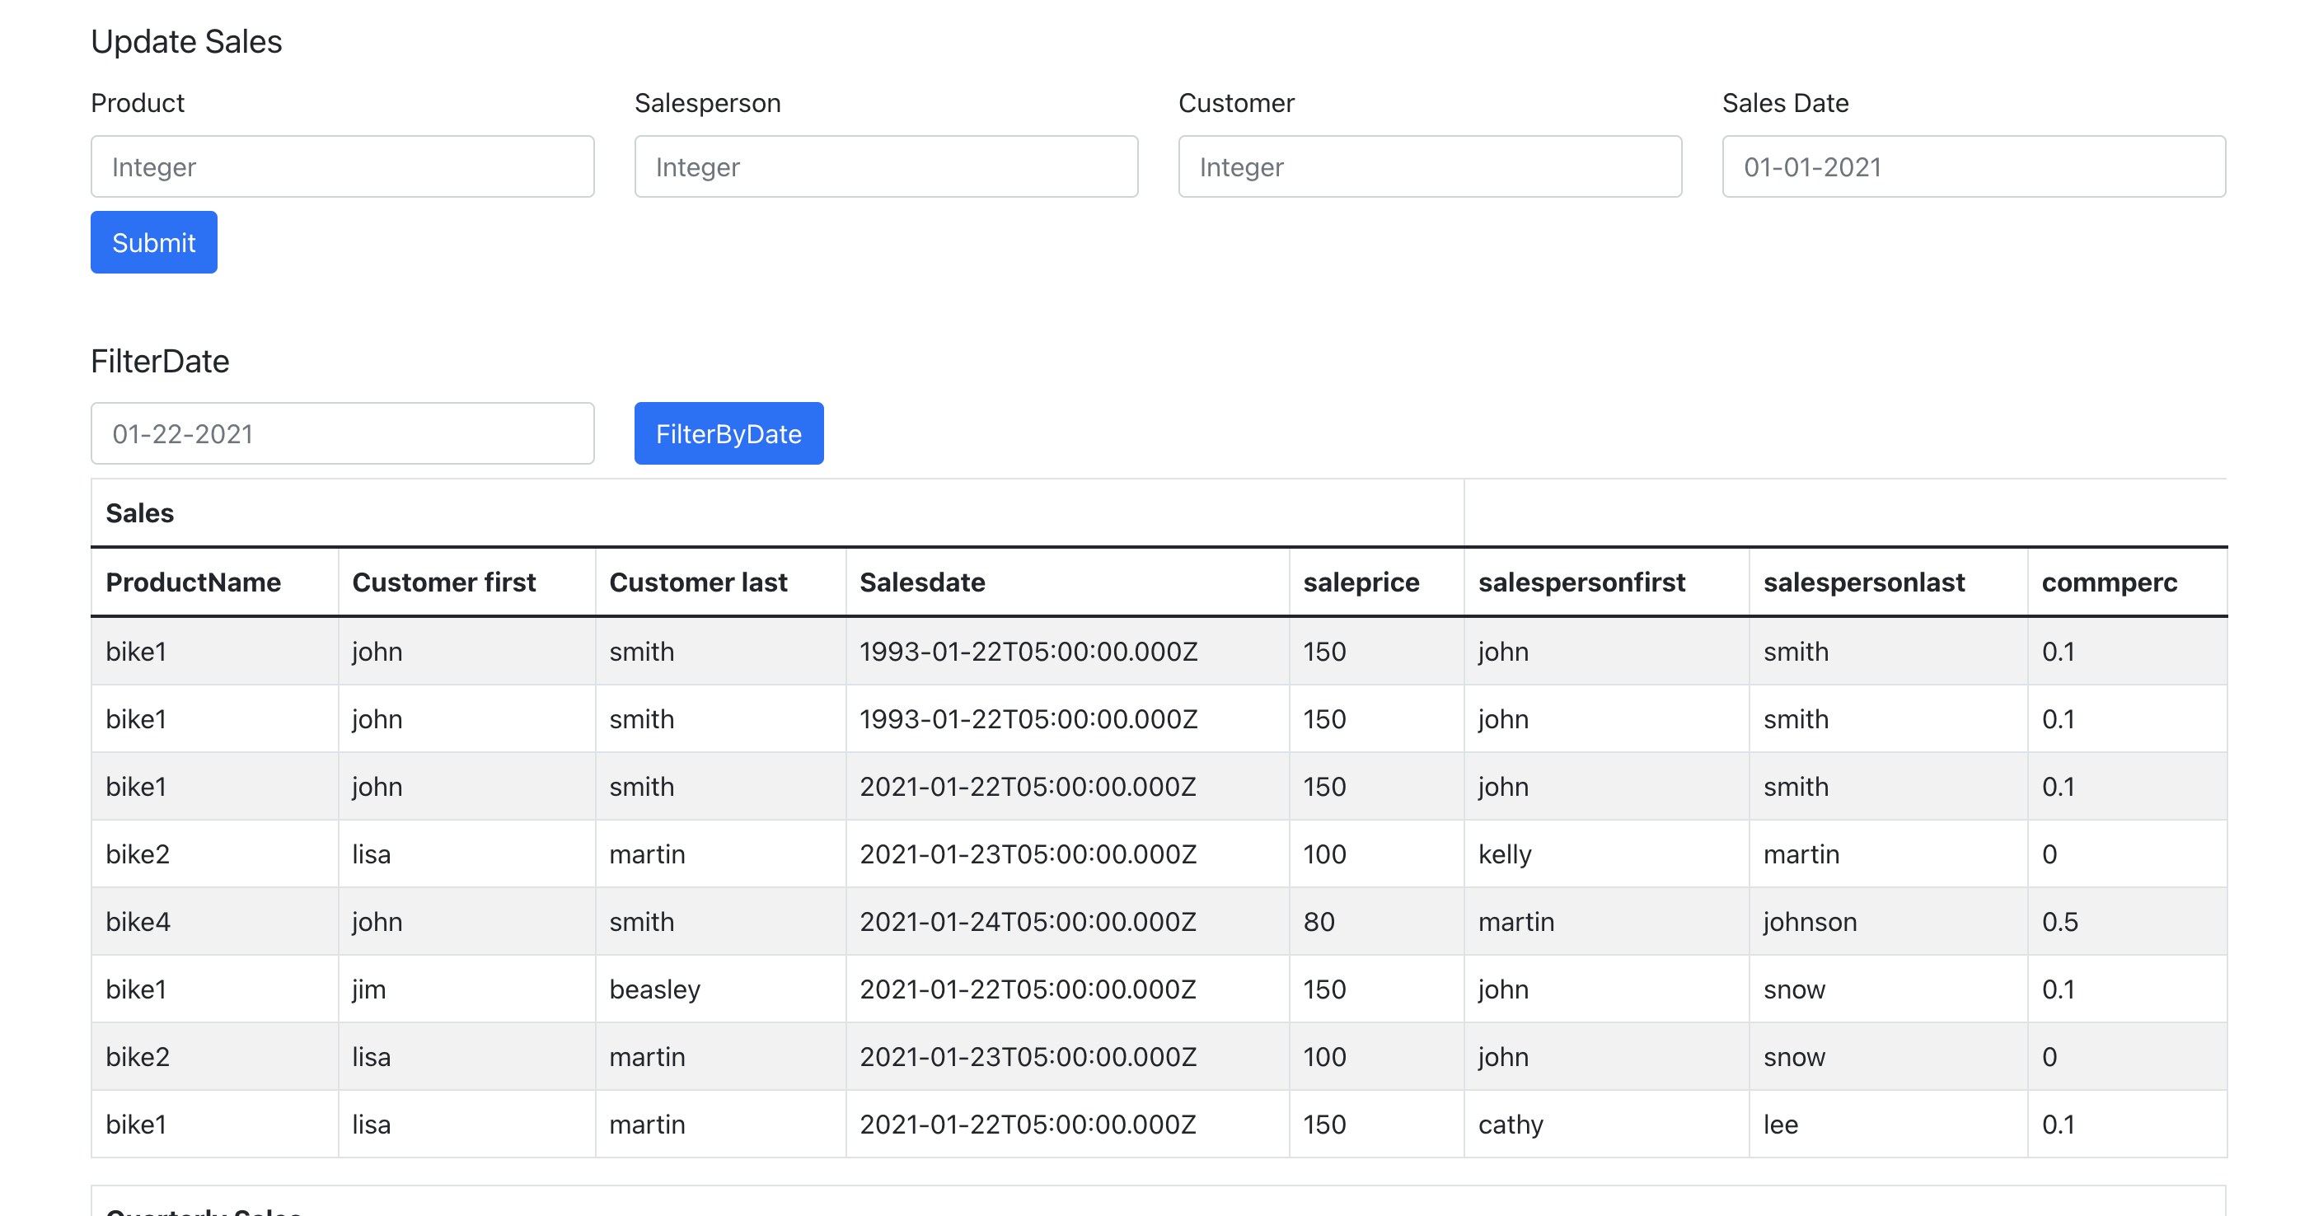2314x1216 pixels.
Task: Click the beasley customer last name cell
Action: point(720,989)
